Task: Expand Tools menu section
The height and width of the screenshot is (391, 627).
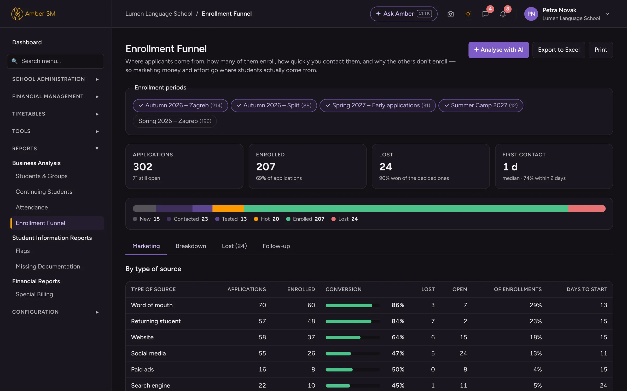Action: click(55, 131)
